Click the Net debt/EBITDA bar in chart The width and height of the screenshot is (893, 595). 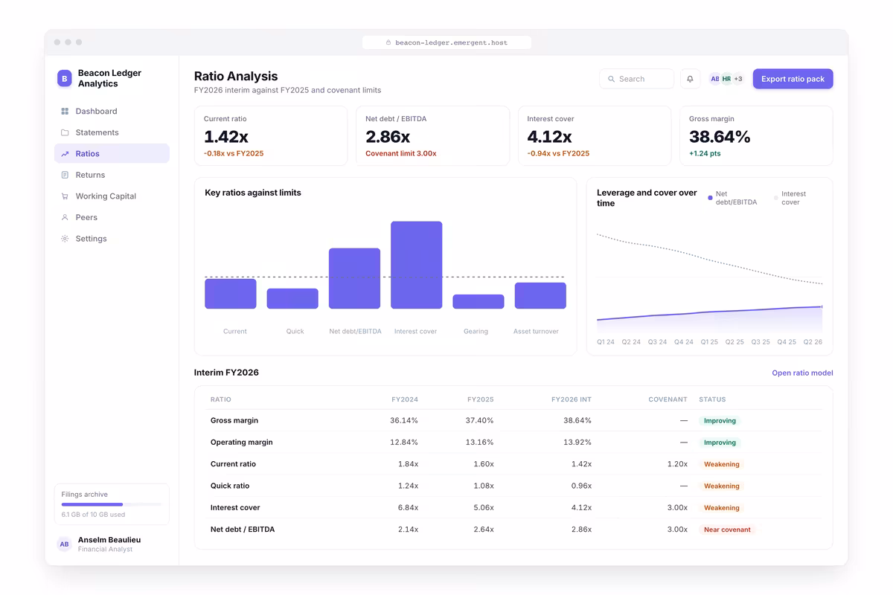354,278
